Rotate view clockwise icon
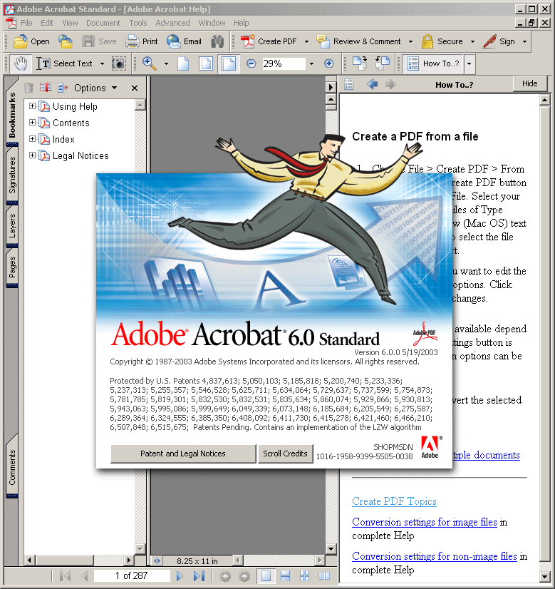 (360, 63)
